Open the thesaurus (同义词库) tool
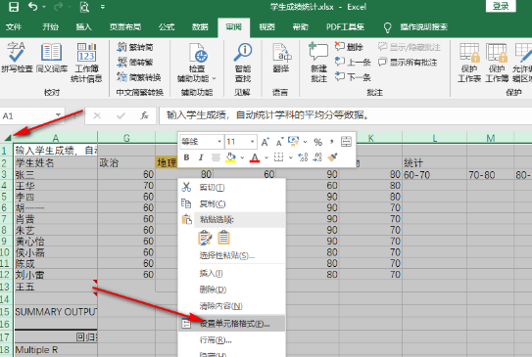This screenshot has height=357, width=532. pyautogui.click(x=52, y=58)
